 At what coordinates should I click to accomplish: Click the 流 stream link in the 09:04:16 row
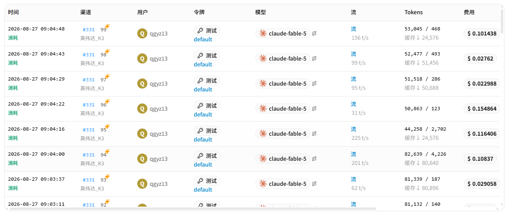click(353, 129)
